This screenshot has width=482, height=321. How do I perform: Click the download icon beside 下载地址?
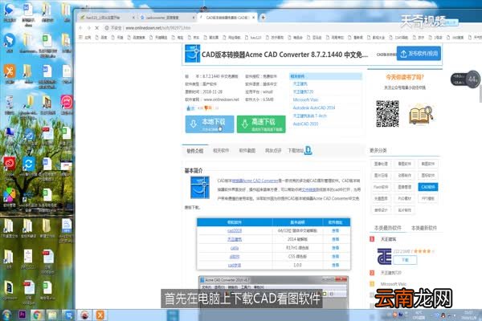[x=308, y=150]
